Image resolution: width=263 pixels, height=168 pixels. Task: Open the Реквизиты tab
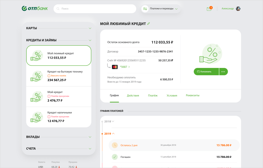192,95
